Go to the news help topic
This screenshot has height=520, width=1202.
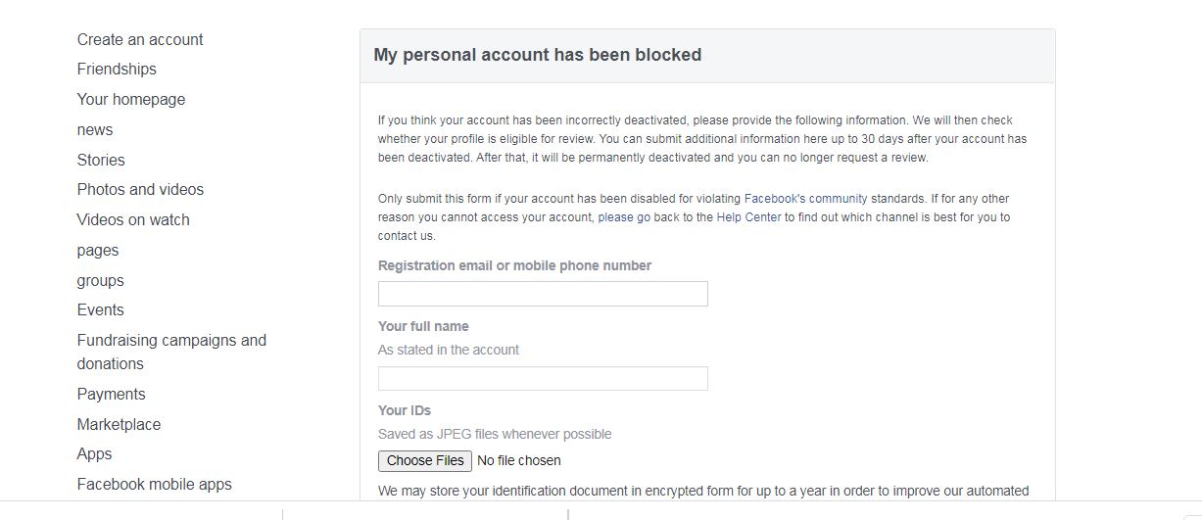95,129
